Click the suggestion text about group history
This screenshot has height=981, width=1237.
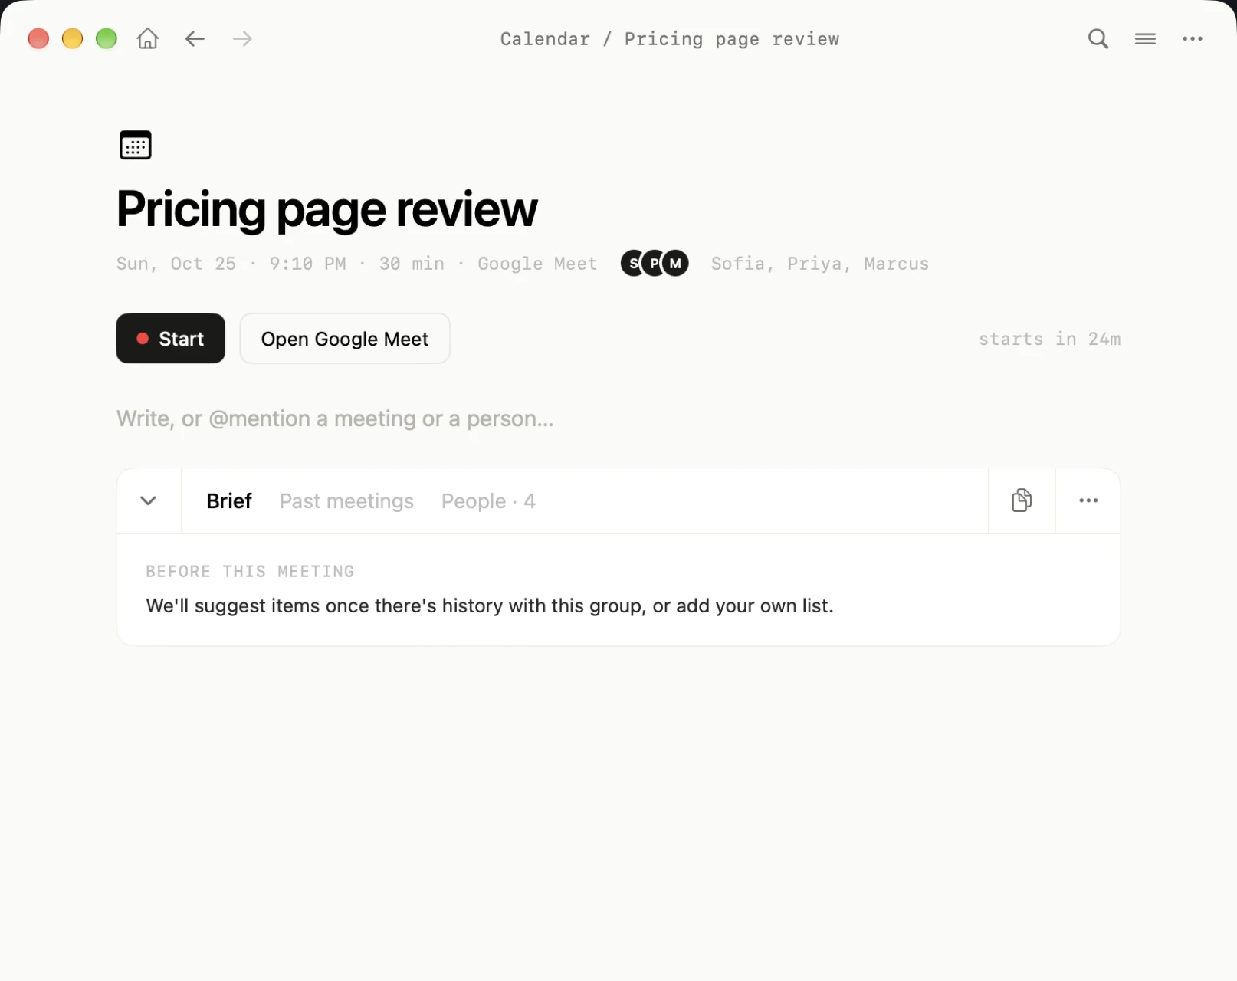coord(490,605)
